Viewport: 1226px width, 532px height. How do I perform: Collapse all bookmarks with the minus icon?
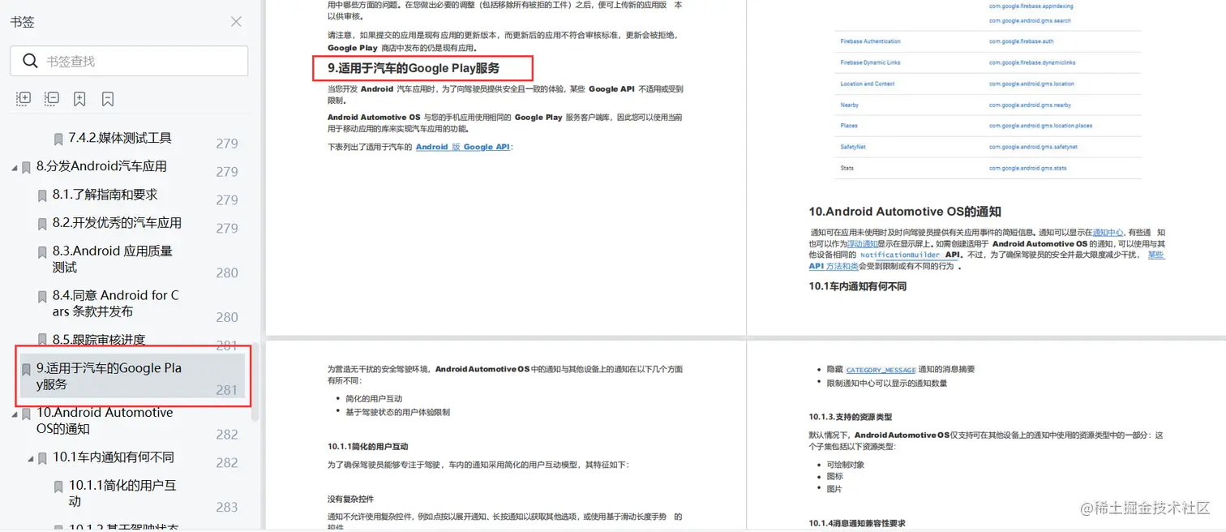(x=51, y=99)
